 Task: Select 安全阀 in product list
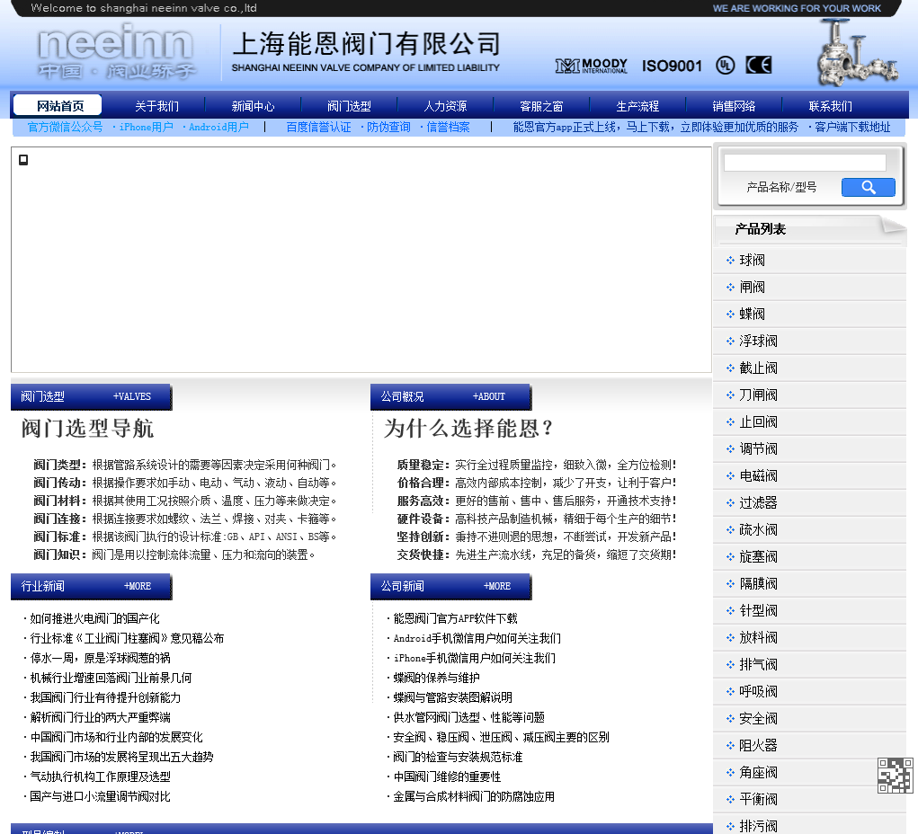tap(758, 717)
